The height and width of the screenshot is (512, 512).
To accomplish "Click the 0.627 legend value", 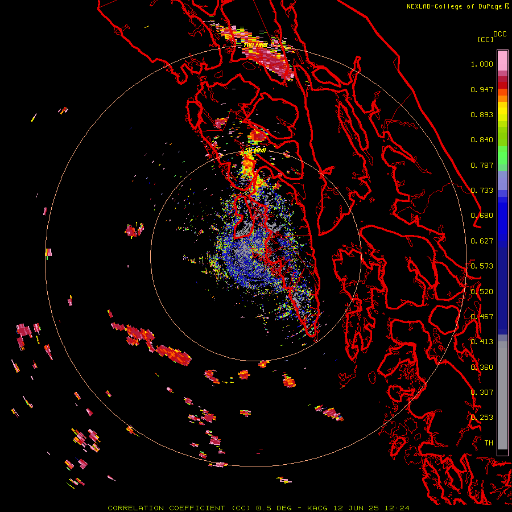I will (482, 241).
